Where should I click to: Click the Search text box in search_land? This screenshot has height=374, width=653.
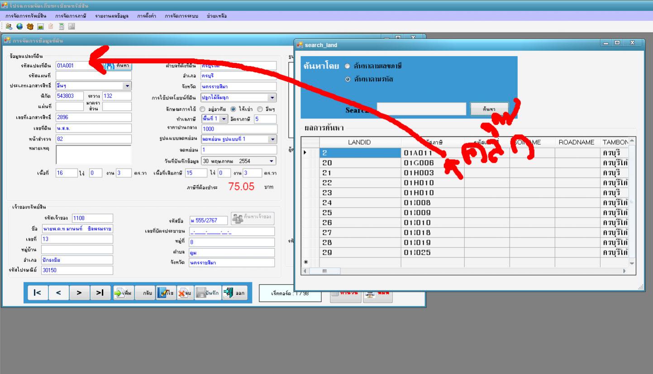point(421,109)
